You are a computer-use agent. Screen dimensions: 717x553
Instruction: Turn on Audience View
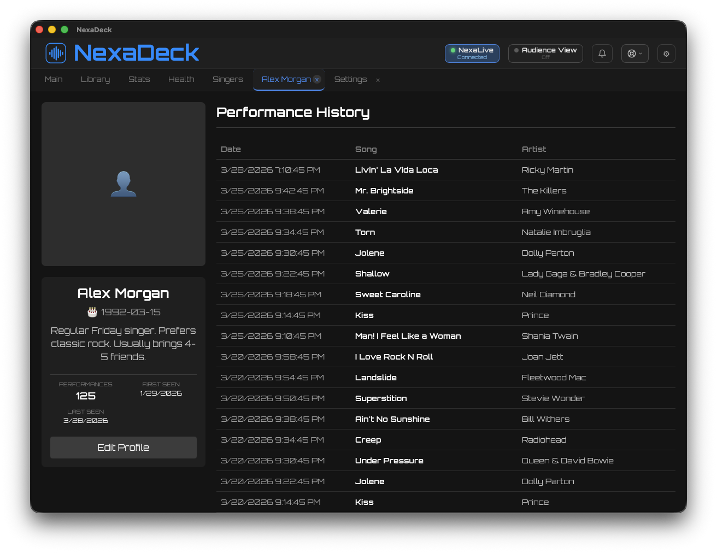tap(545, 54)
